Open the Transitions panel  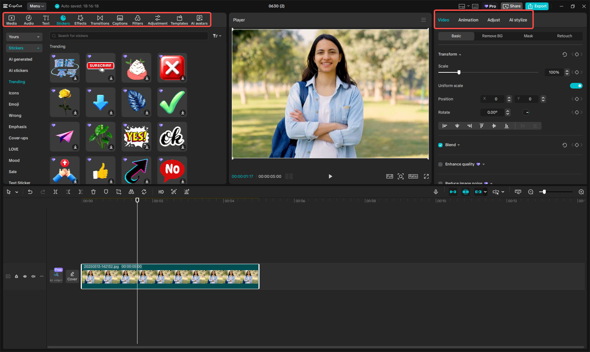(100, 20)
